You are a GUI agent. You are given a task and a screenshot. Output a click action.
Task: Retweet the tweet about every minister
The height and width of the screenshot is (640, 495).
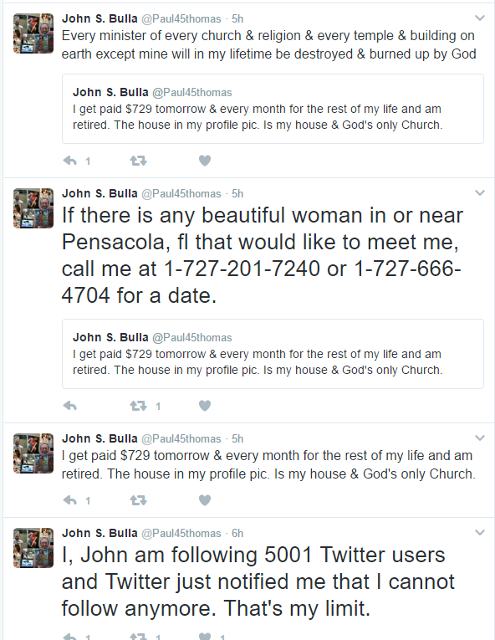[138, 161]
